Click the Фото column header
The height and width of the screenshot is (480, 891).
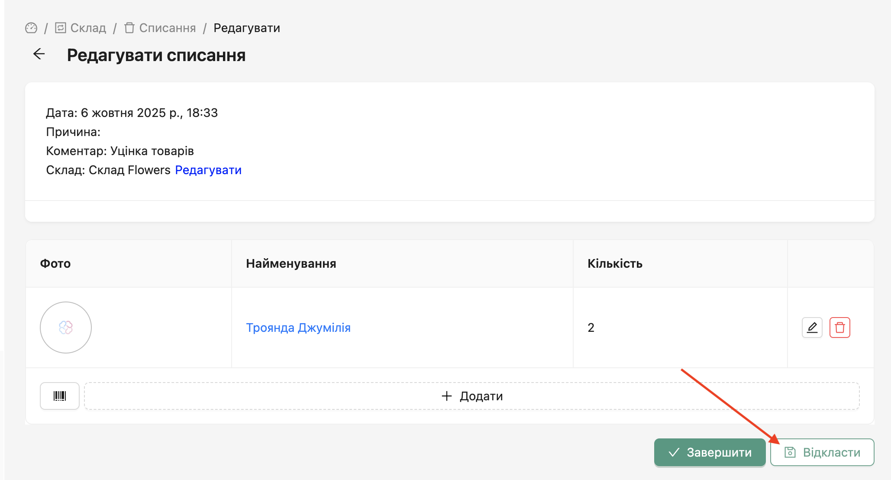pos(55,263)
